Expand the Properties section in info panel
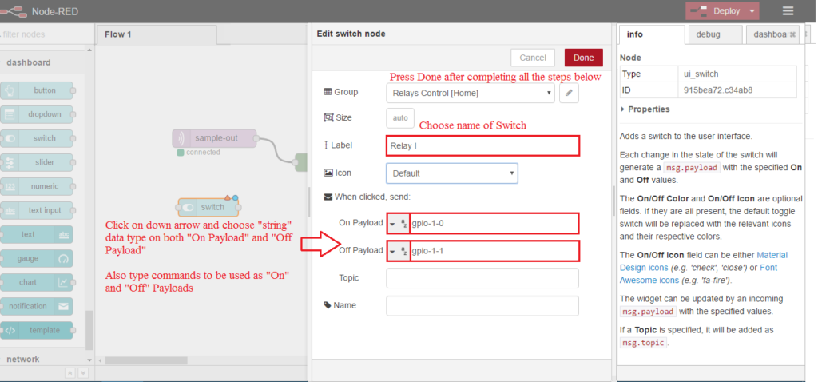 pyautogui.click(x=647, y=109)
